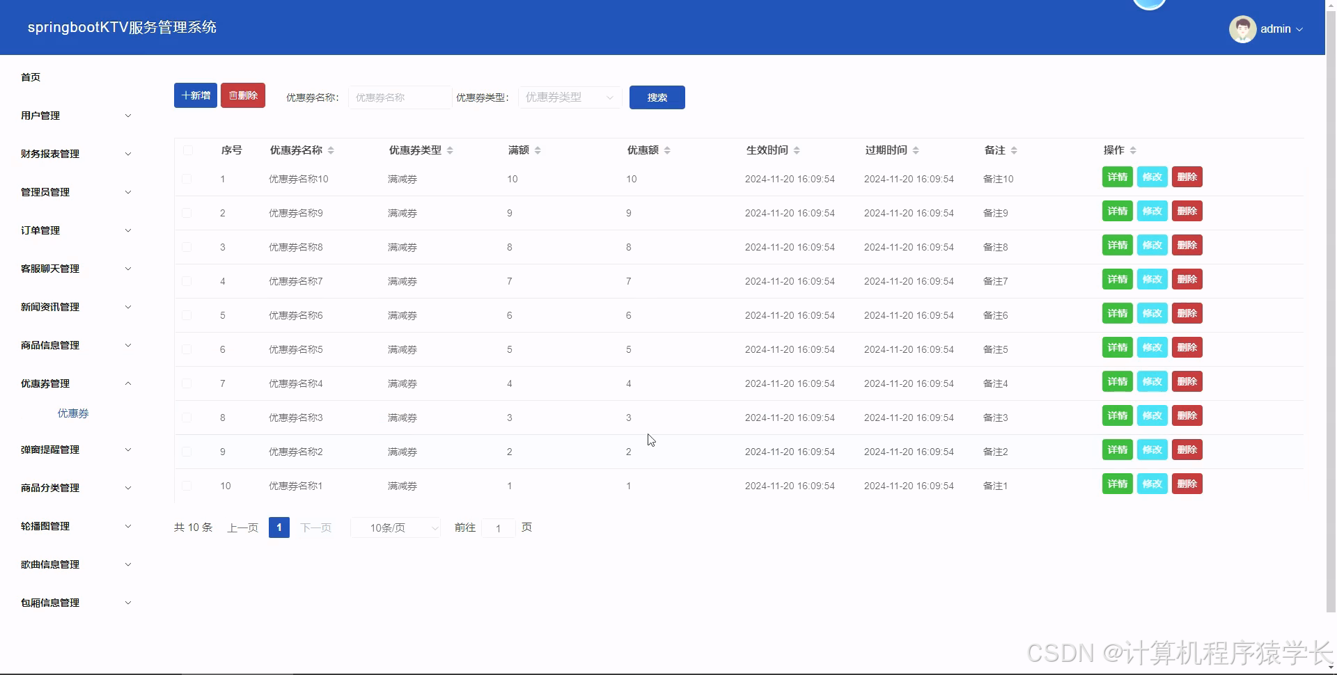
Task: Click the plus icon on 新增 button
Action: [185, 95]
